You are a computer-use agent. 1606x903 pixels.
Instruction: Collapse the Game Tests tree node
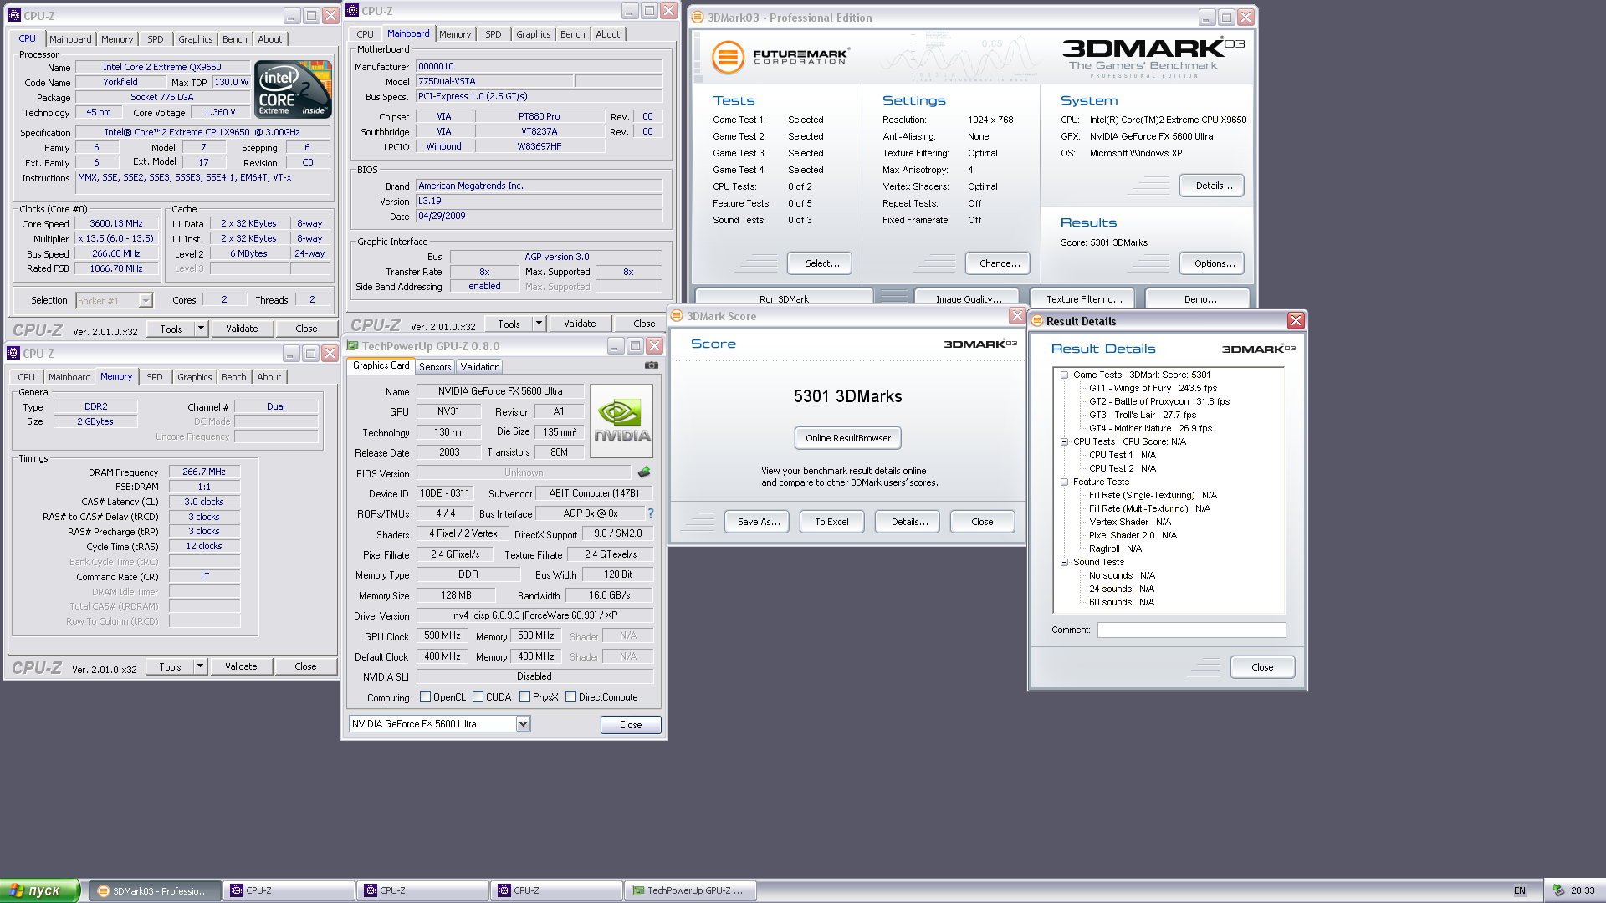click(x=1064, y=375)
